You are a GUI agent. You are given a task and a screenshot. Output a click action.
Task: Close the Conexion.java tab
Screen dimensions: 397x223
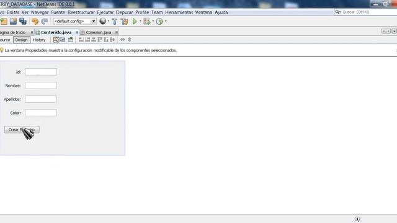tap(117, 32)
